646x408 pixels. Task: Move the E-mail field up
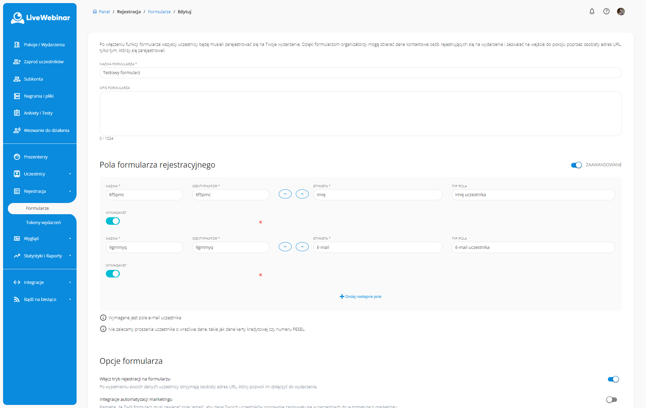[302, 247]
